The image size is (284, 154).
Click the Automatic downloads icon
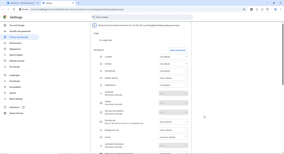pos(101,145)
